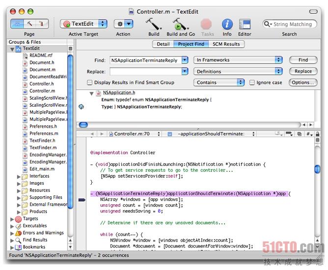
Task: Click the horizontal scrollbar thumb in results
Action: (83, 125)
